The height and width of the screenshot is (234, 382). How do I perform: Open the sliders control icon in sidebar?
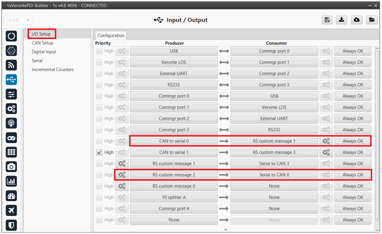(11, 94)
